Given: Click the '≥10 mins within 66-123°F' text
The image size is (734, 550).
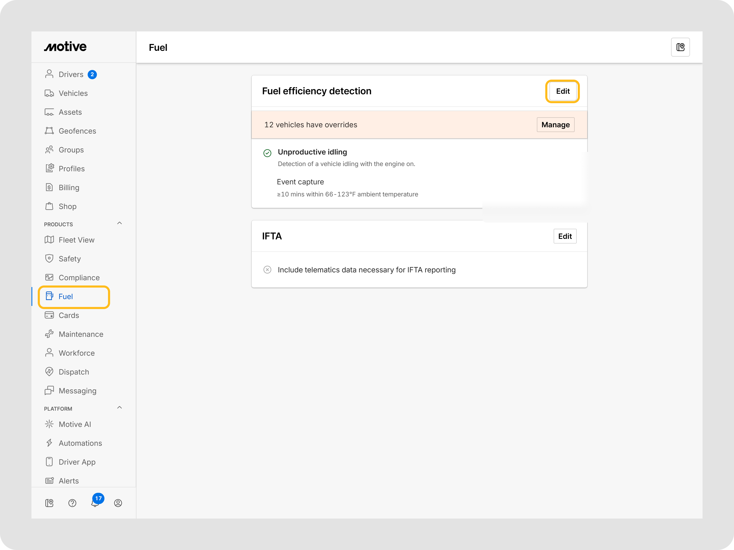Looking at the screenshot, I should (x=347, y=194).
